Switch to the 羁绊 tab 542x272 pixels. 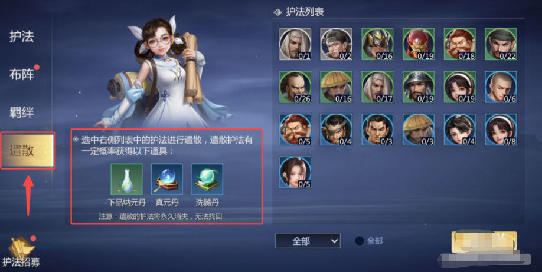click(x=21, y=112)
